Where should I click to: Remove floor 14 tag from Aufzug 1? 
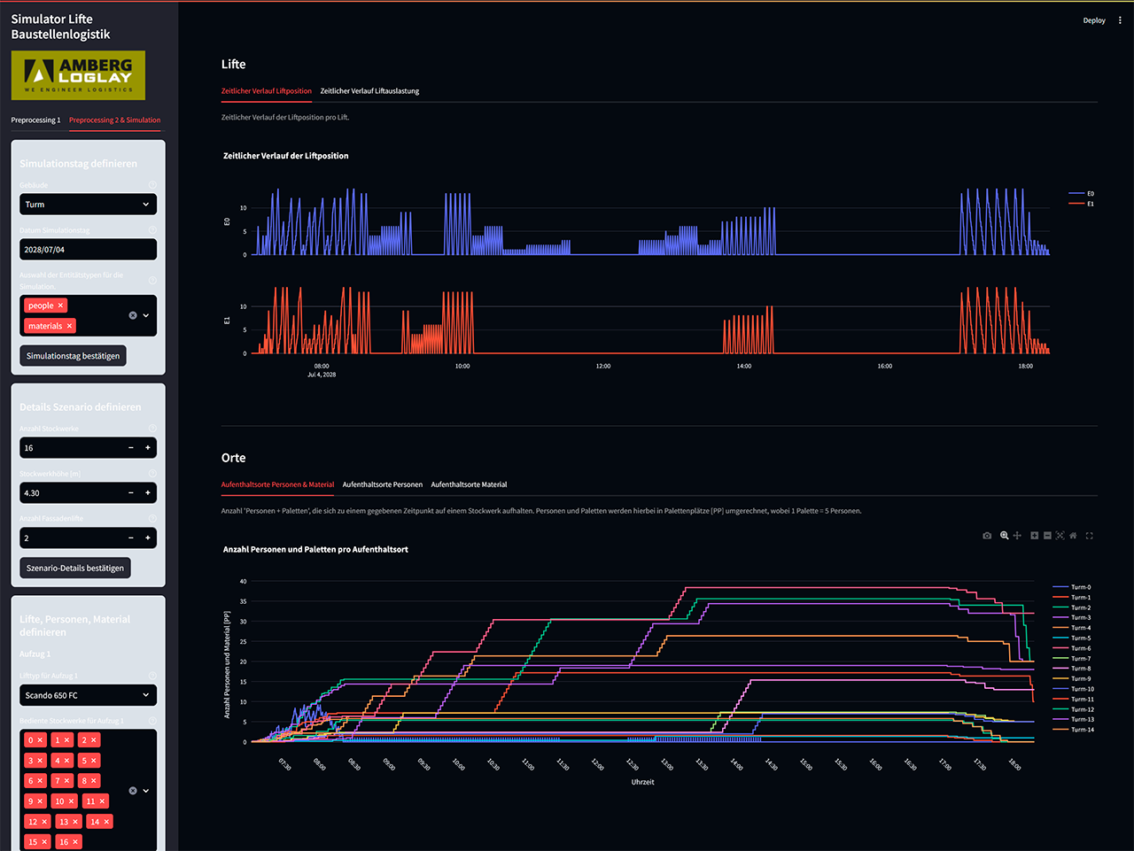[106, 822]
